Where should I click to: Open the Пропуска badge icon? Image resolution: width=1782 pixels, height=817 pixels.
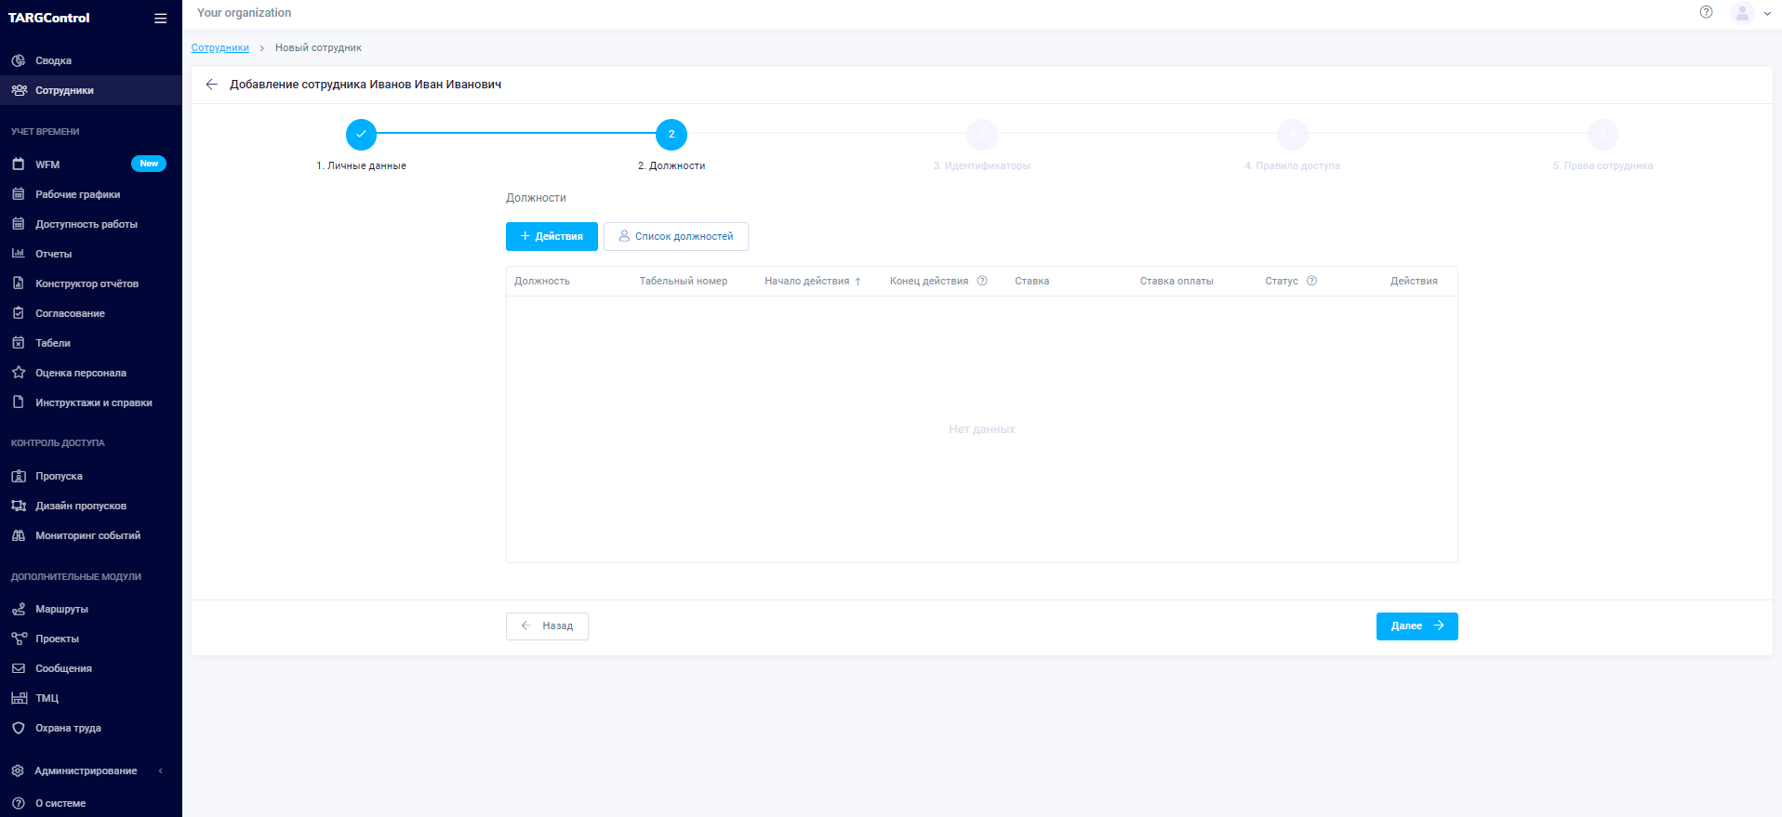click(19, 476)
